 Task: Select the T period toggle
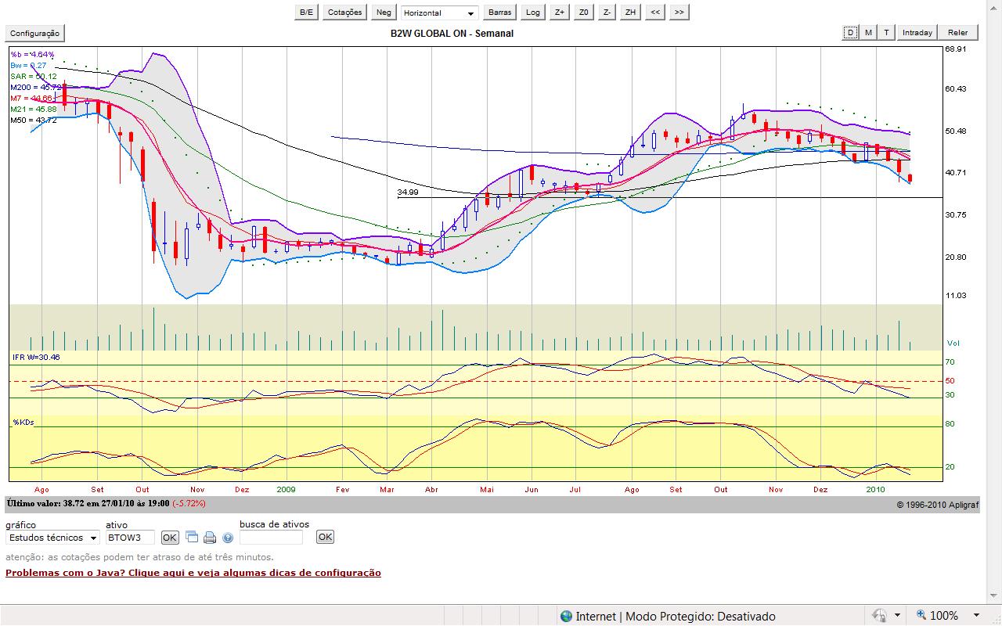click(886, 33)
